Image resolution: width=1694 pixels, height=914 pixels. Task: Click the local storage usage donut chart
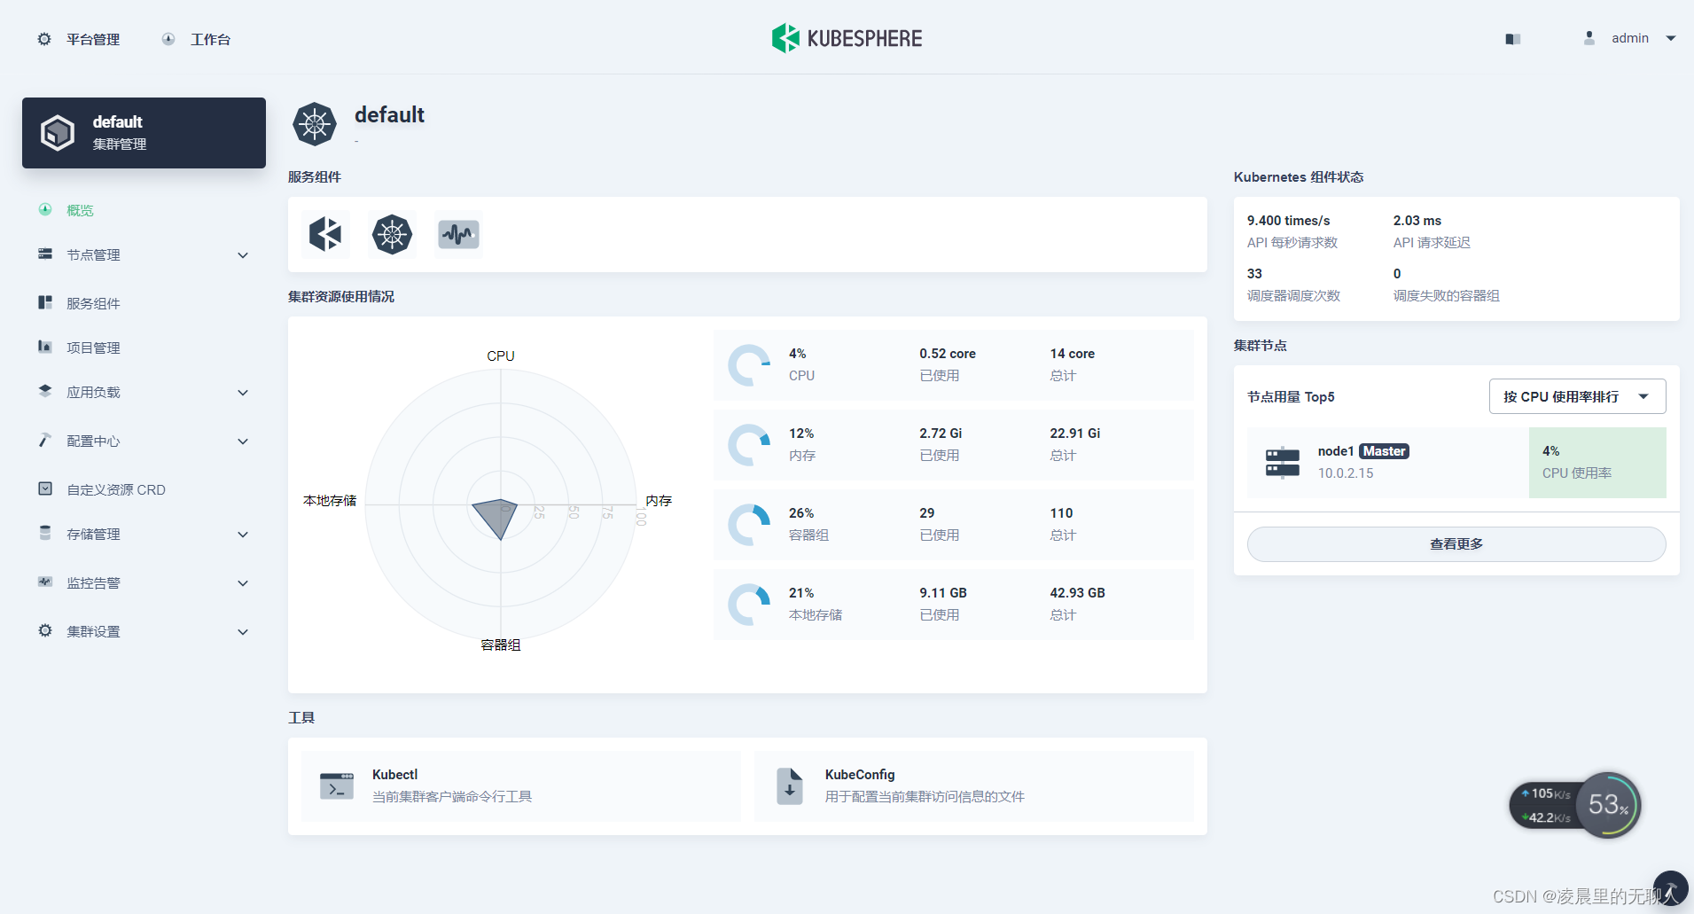tap(749, 605)
